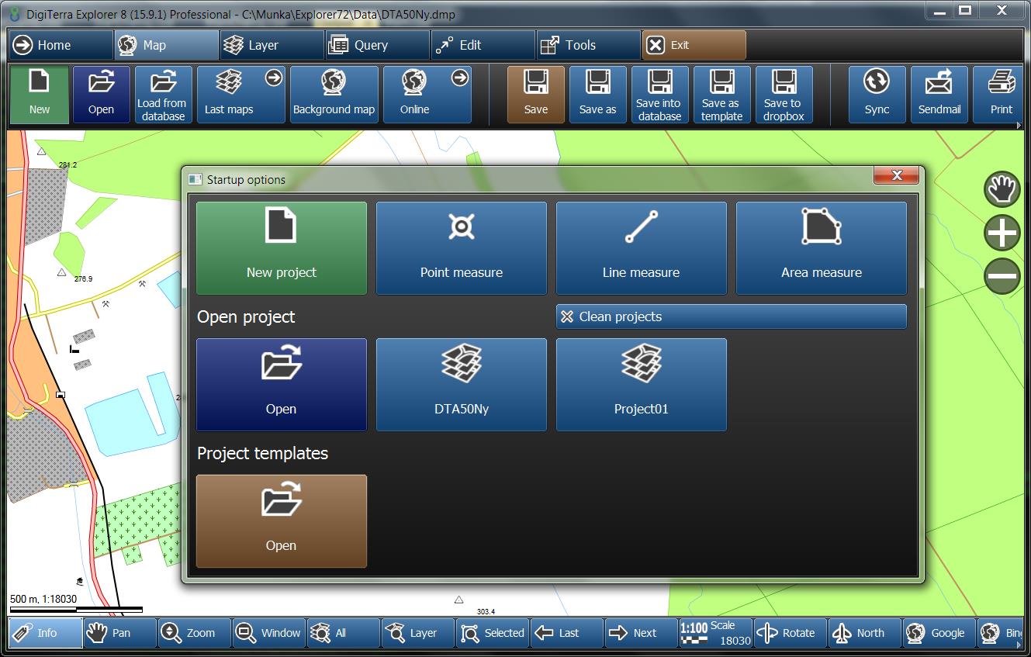
Task: Click zoom to All
Action: coord(344,633)
